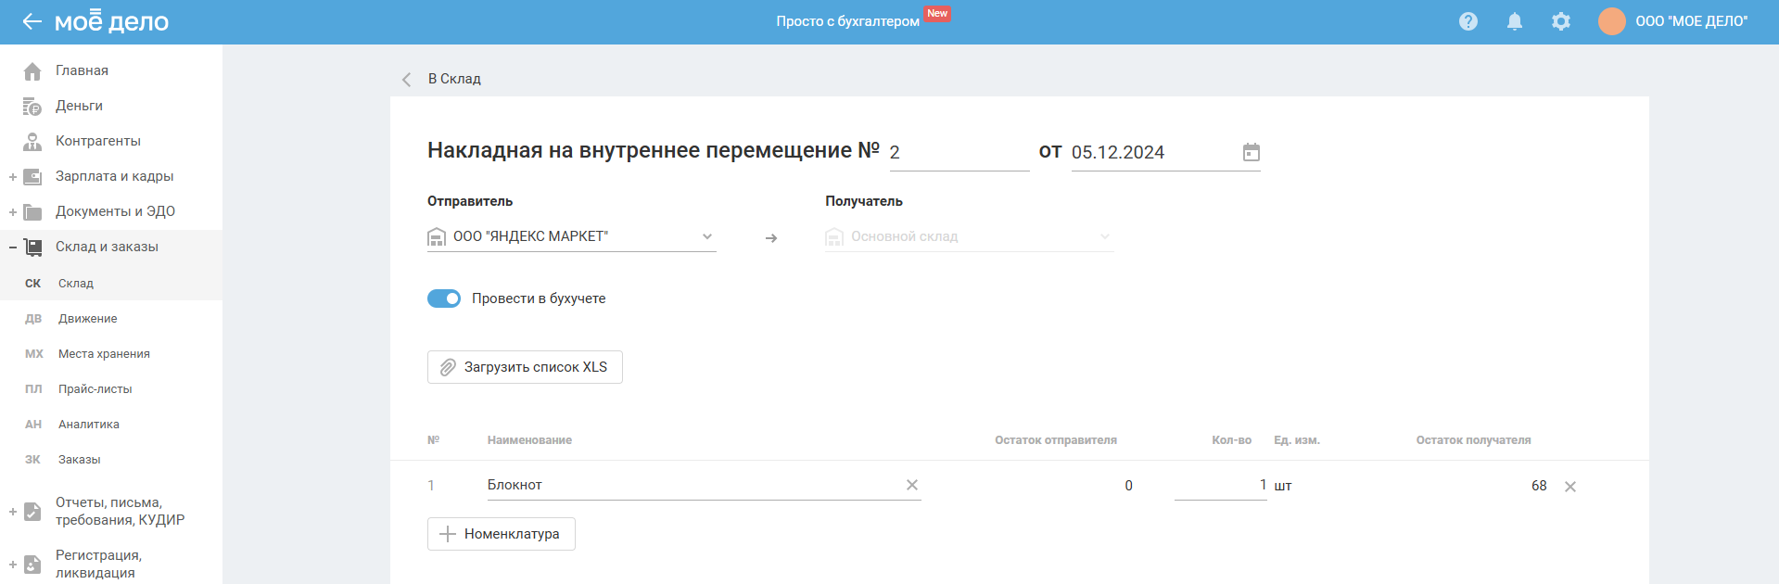Expand Документы и ЭДО with the plus sign
The image size is (1779, 584).
click(13, 211)
